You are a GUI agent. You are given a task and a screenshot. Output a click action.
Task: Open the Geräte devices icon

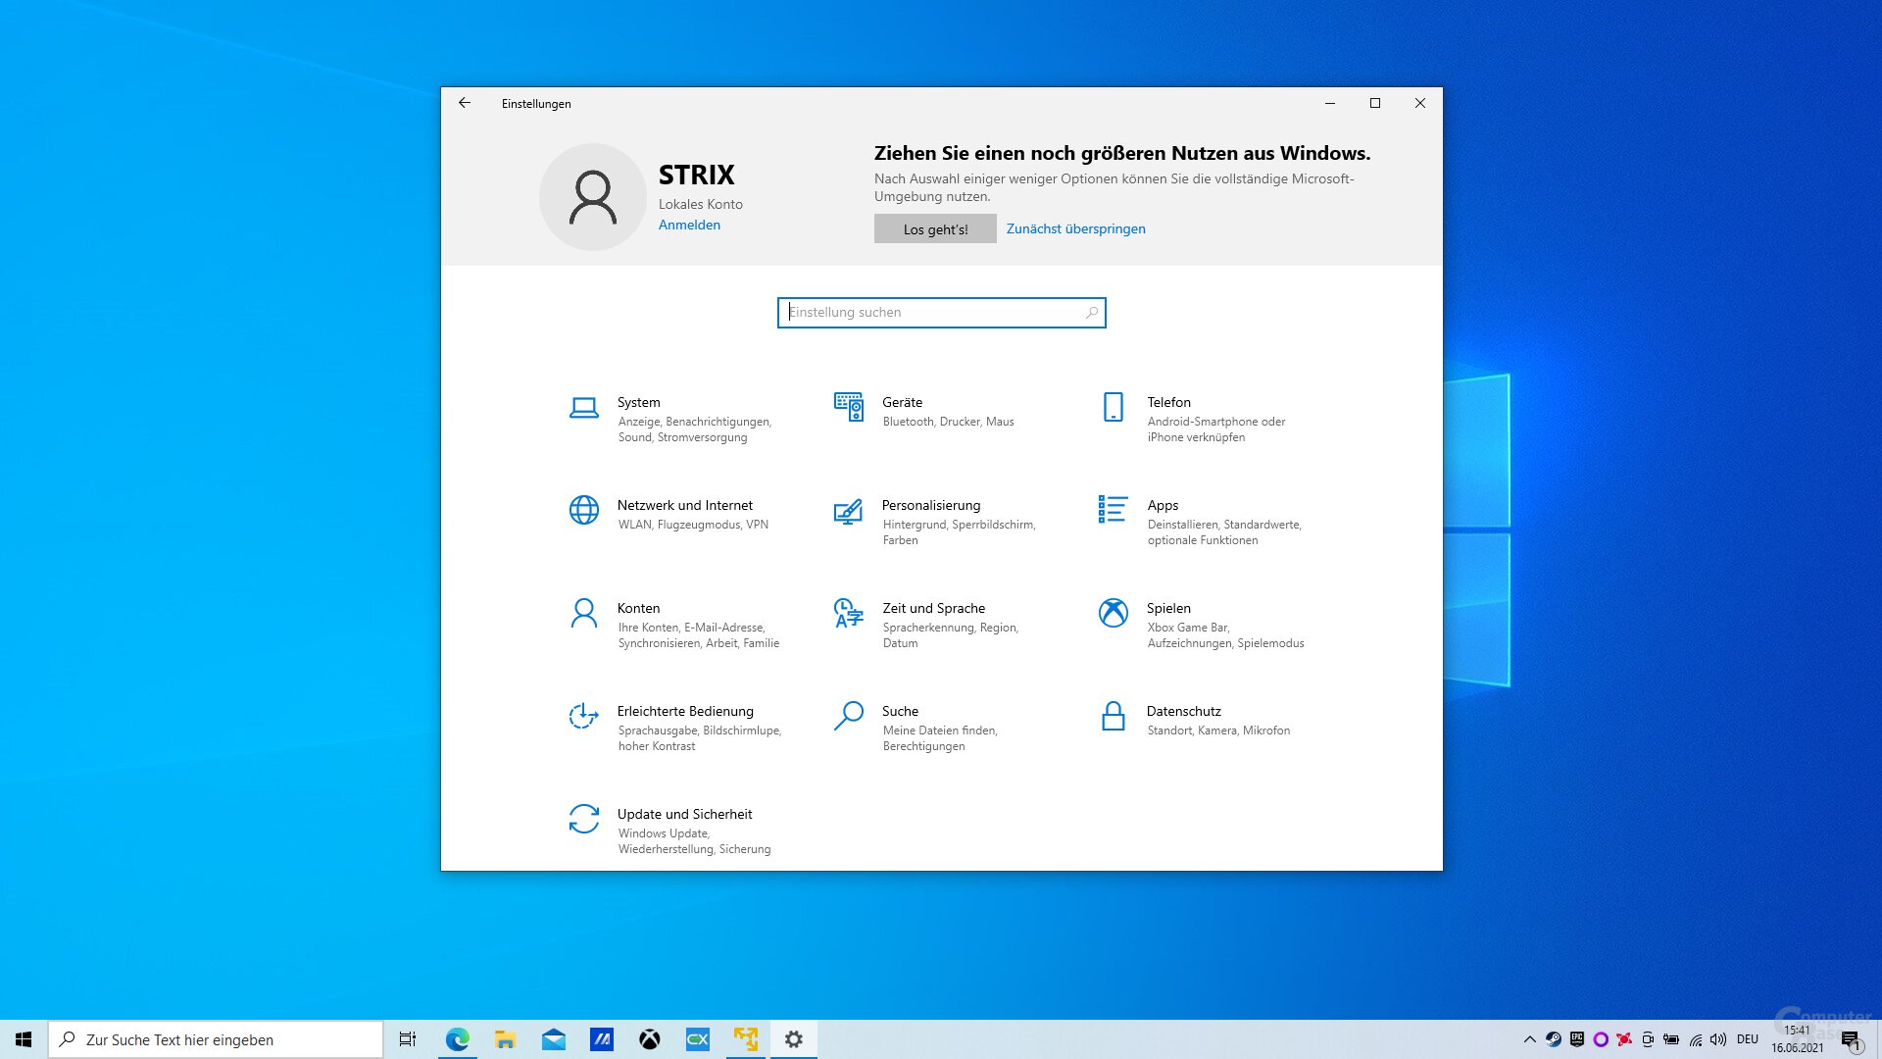coord(849,407)
